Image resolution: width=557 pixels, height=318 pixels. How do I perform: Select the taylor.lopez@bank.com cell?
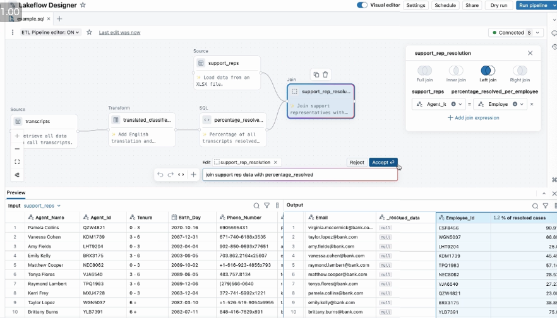pos(340,237)
